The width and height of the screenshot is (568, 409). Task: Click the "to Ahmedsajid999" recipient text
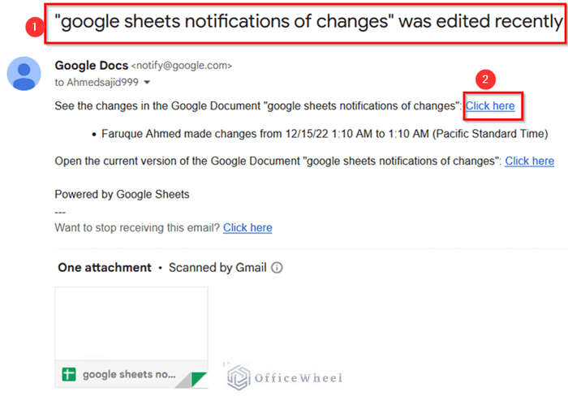97,83
